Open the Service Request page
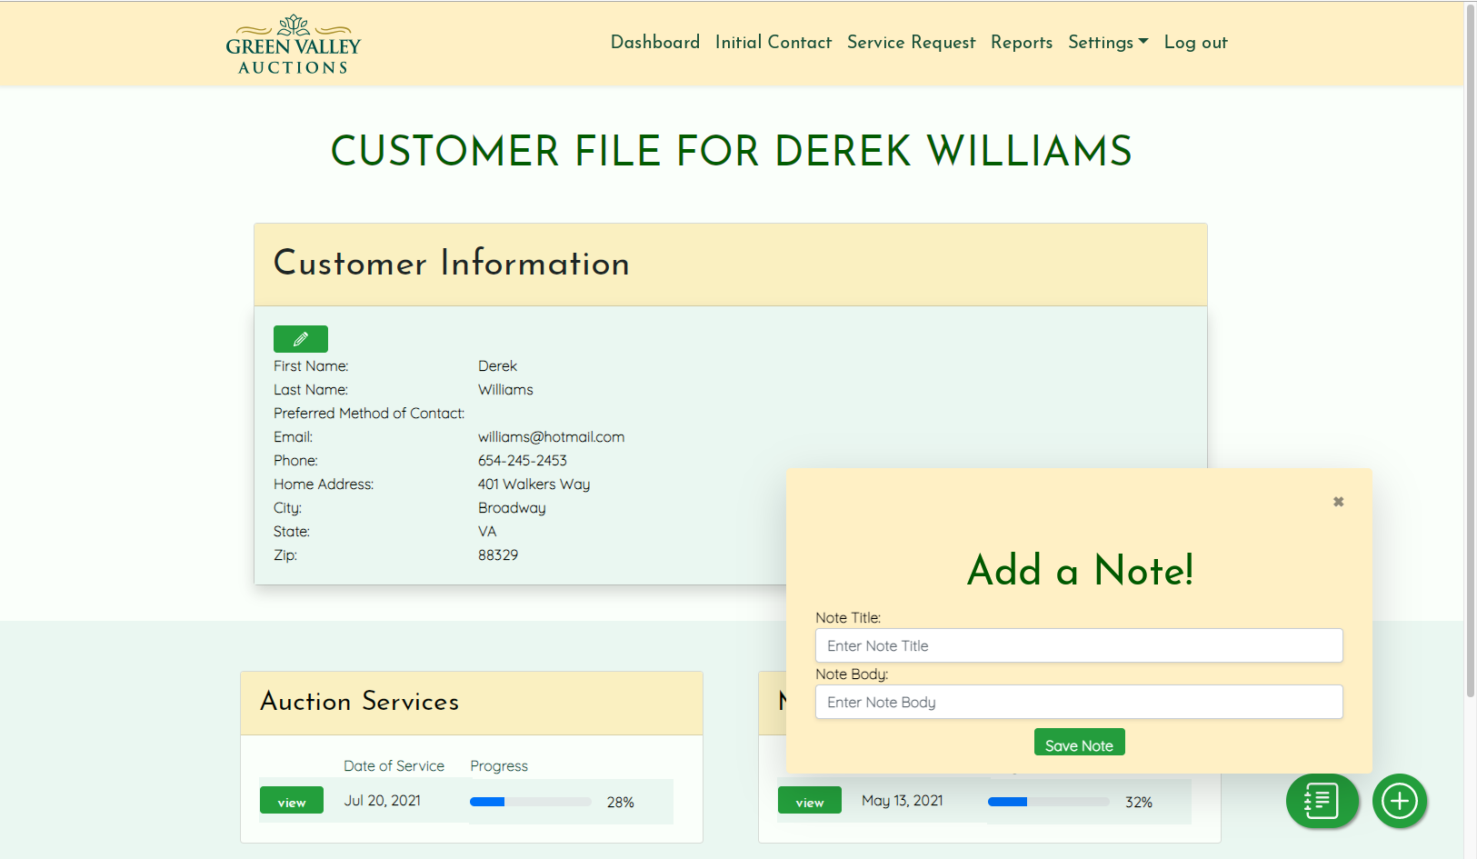This screenshot has height=859, width=1477. pos(911,43)
